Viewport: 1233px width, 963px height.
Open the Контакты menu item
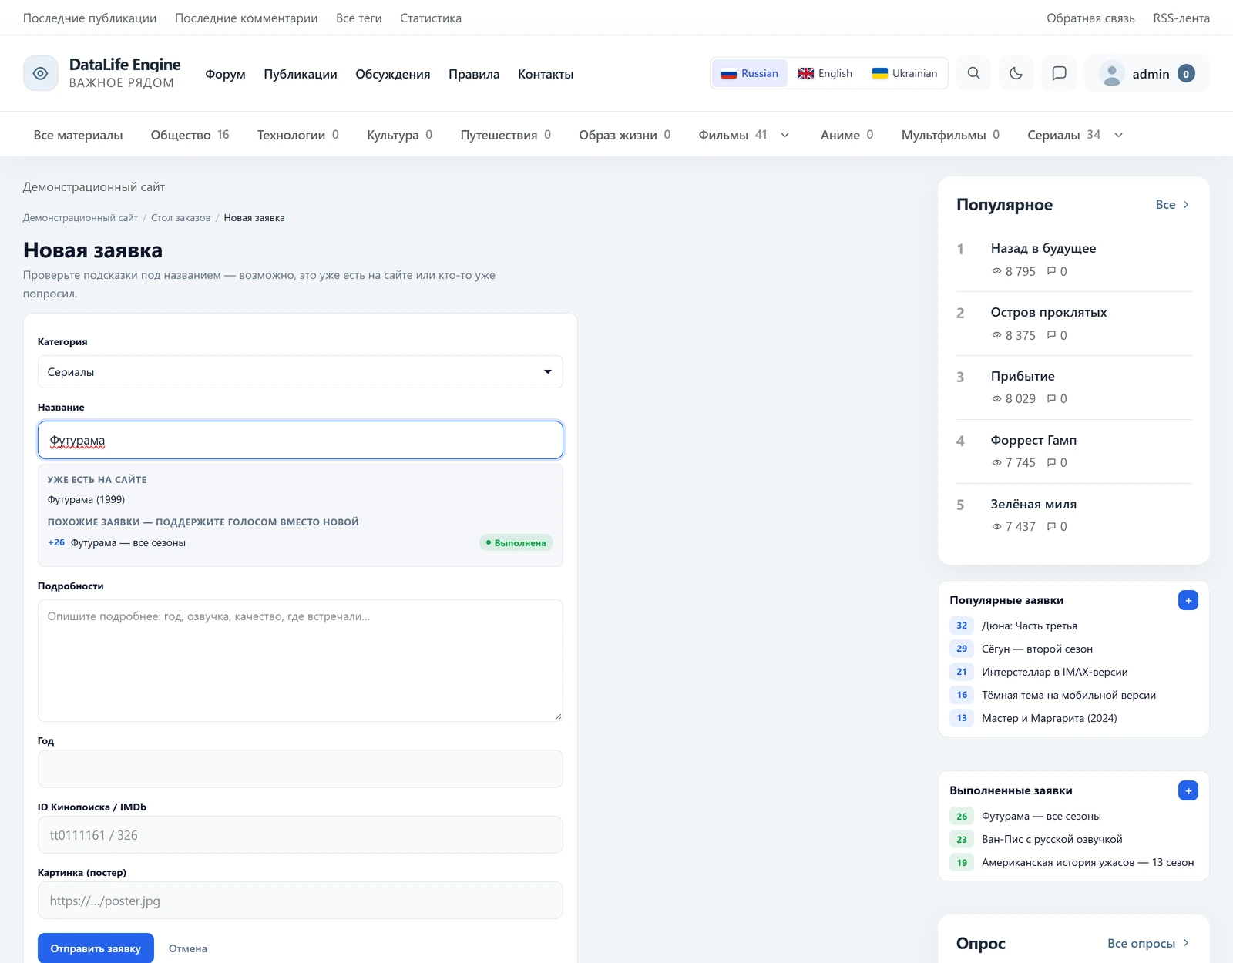coord(546,74)
